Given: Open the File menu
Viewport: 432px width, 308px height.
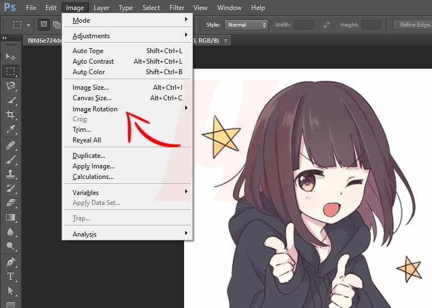Looking at the screenshot, I should point(31,8).
